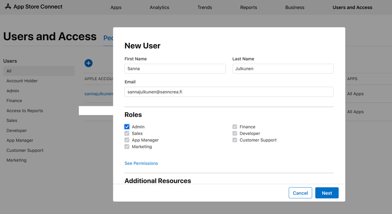Viewport: 392px width, 214px height.
Task: Toggle the Marketing role checkbox
Action: pyautogui.click(x=127, y=147)
